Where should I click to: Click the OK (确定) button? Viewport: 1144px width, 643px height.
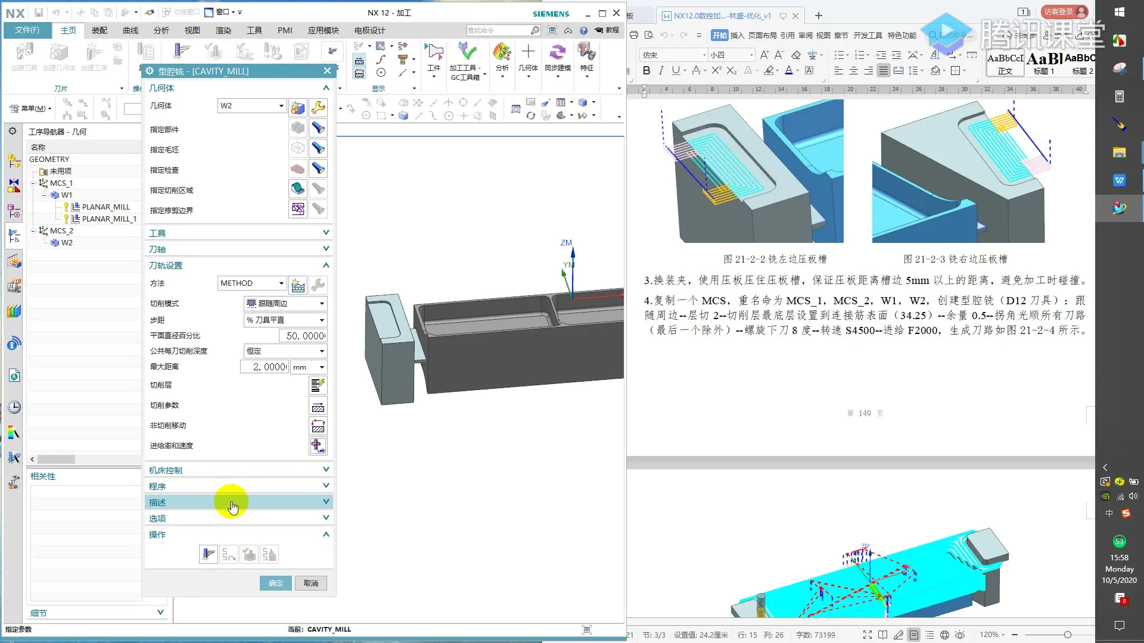[275, 583]
